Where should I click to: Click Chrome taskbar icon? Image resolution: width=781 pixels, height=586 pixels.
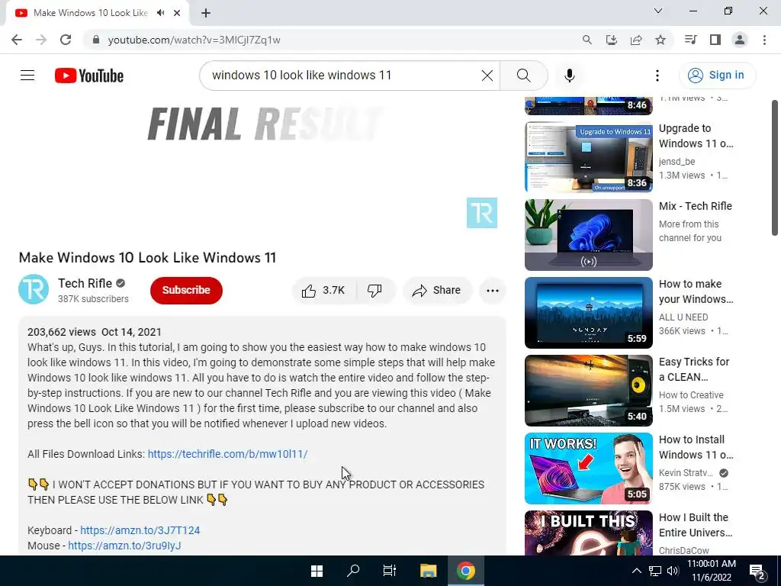466,571
